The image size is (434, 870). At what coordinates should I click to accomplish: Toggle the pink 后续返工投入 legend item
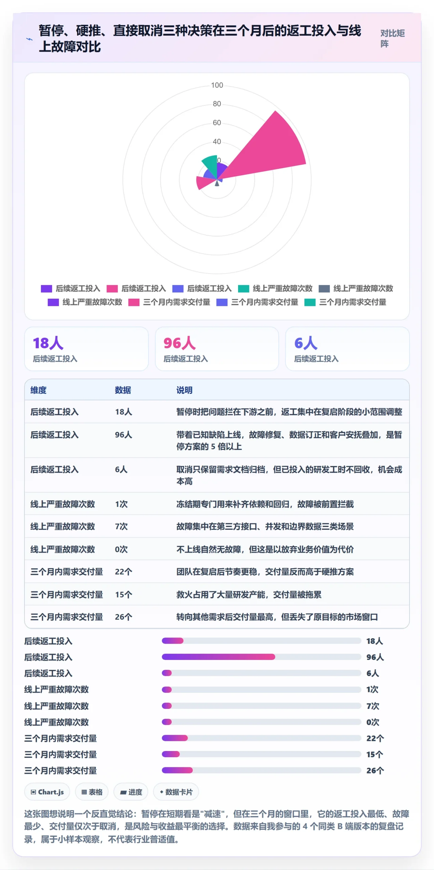(136, 289)
